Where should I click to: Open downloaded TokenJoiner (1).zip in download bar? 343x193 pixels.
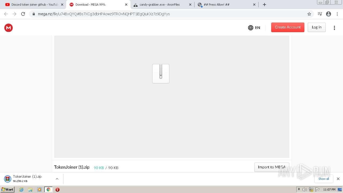(x=27, y=179)
